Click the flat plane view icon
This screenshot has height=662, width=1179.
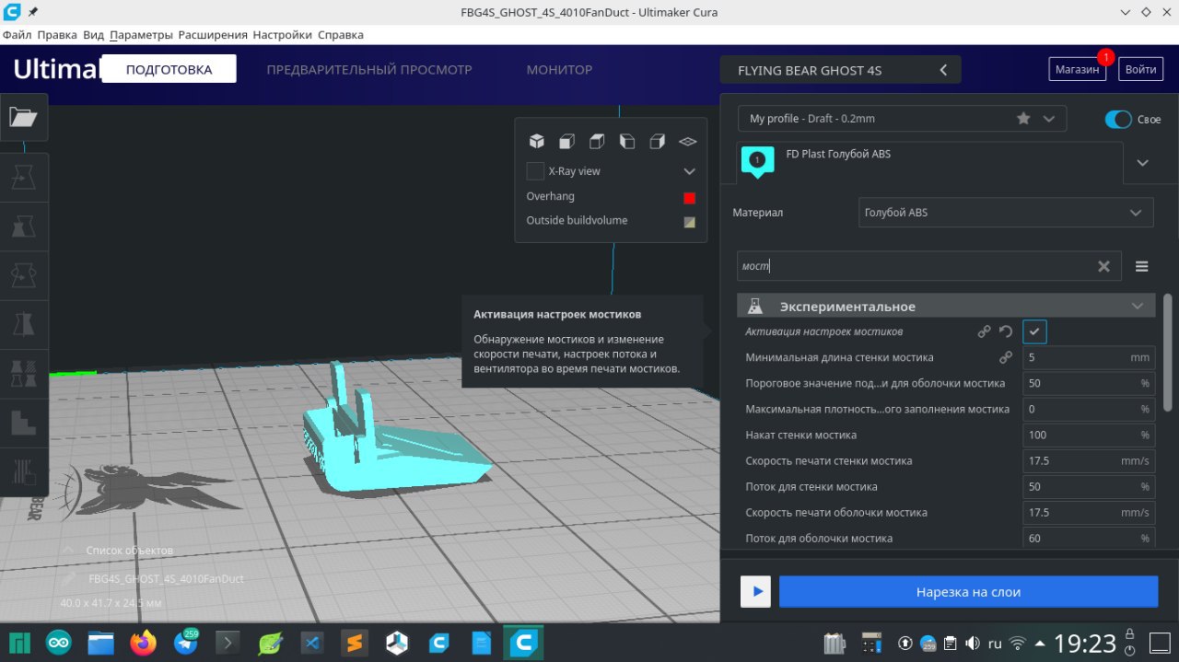pos(687,142)
